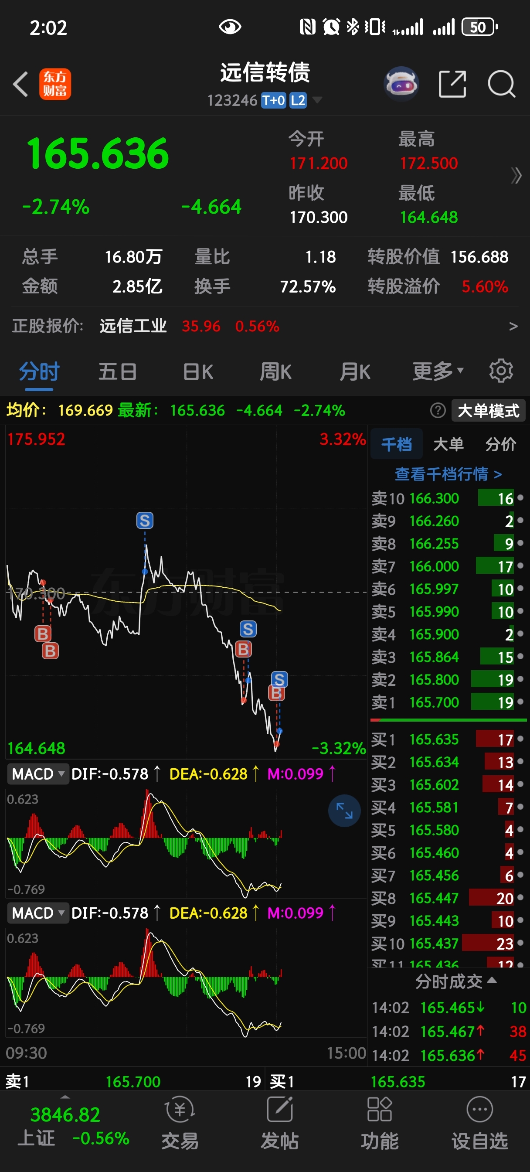Open the 更多 chart period dropdown
Screen dimensions: 530x1172
coord(438,371)
